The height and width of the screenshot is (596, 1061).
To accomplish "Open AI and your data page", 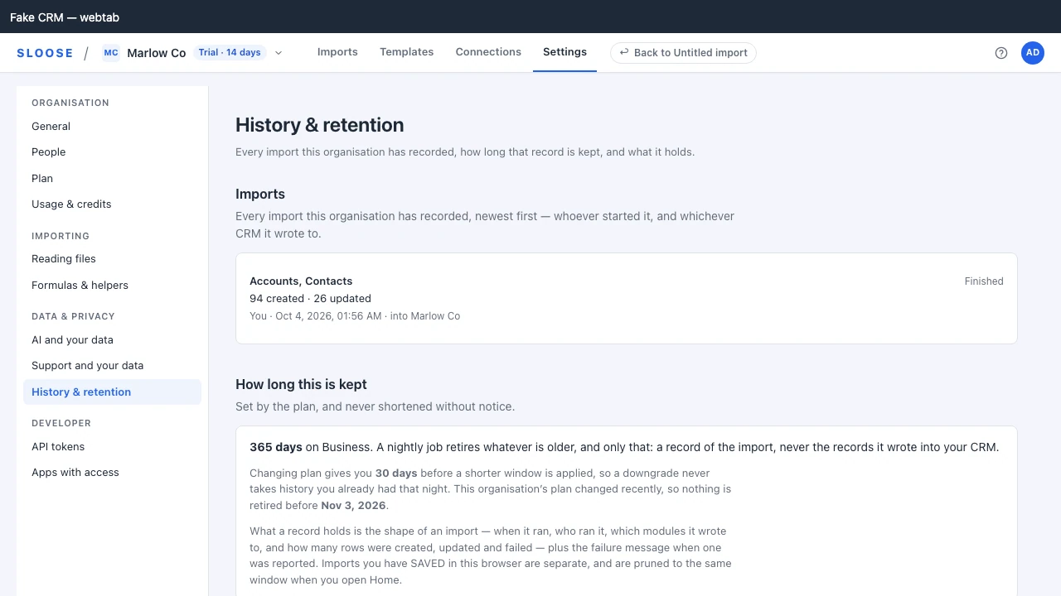I will tap(112, 340).
